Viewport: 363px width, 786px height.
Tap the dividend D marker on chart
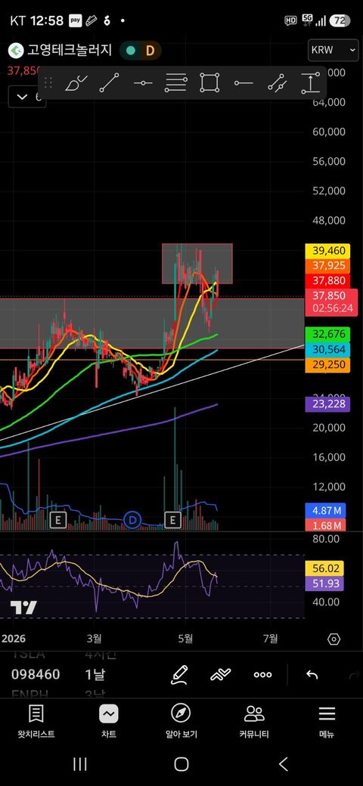tap(133, 520)
